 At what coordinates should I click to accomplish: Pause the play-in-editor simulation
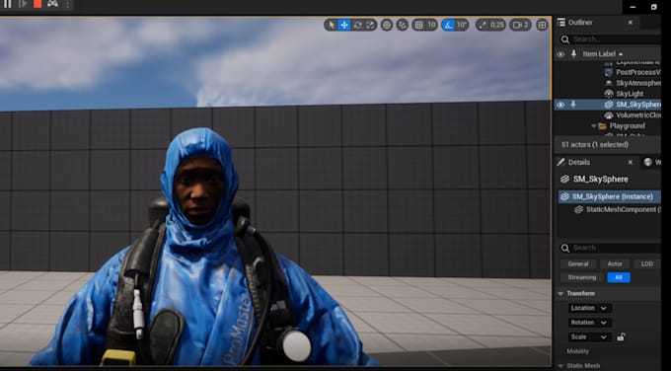click(7, 4)
